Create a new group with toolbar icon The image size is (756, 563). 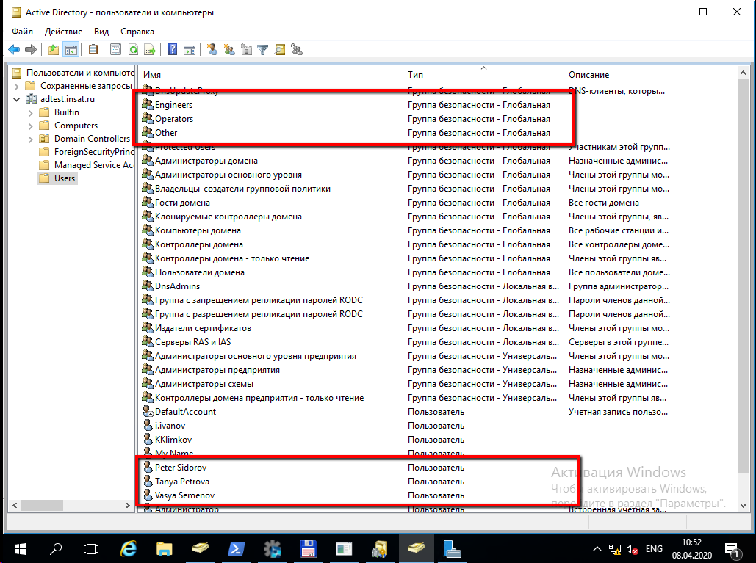[228, 50]
